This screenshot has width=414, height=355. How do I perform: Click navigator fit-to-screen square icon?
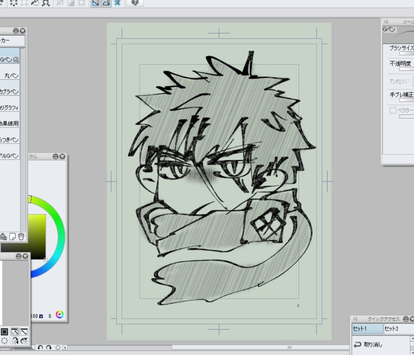(5, 332)
